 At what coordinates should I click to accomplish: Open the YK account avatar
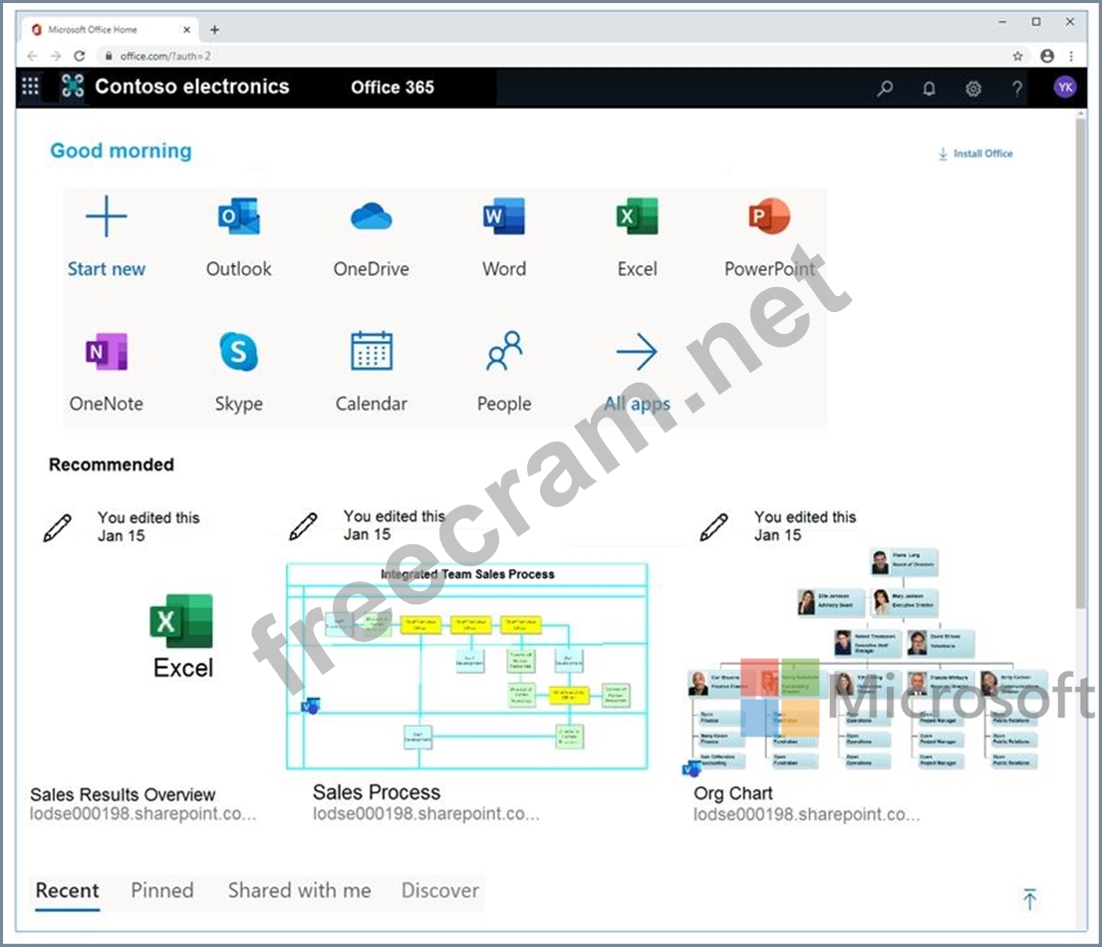point(1065,87)
